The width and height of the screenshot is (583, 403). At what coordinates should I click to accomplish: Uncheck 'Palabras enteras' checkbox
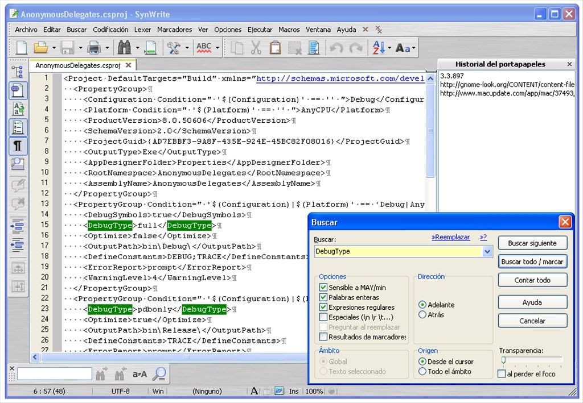(x=323, y=297)
